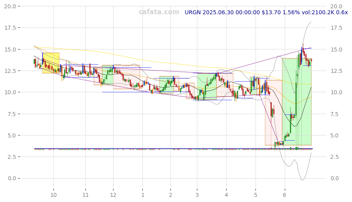Image resolution: width=352 pixels, height=202 pixels.
Task: Click the 17.5 label on right axis
Action: coord(337,28)
